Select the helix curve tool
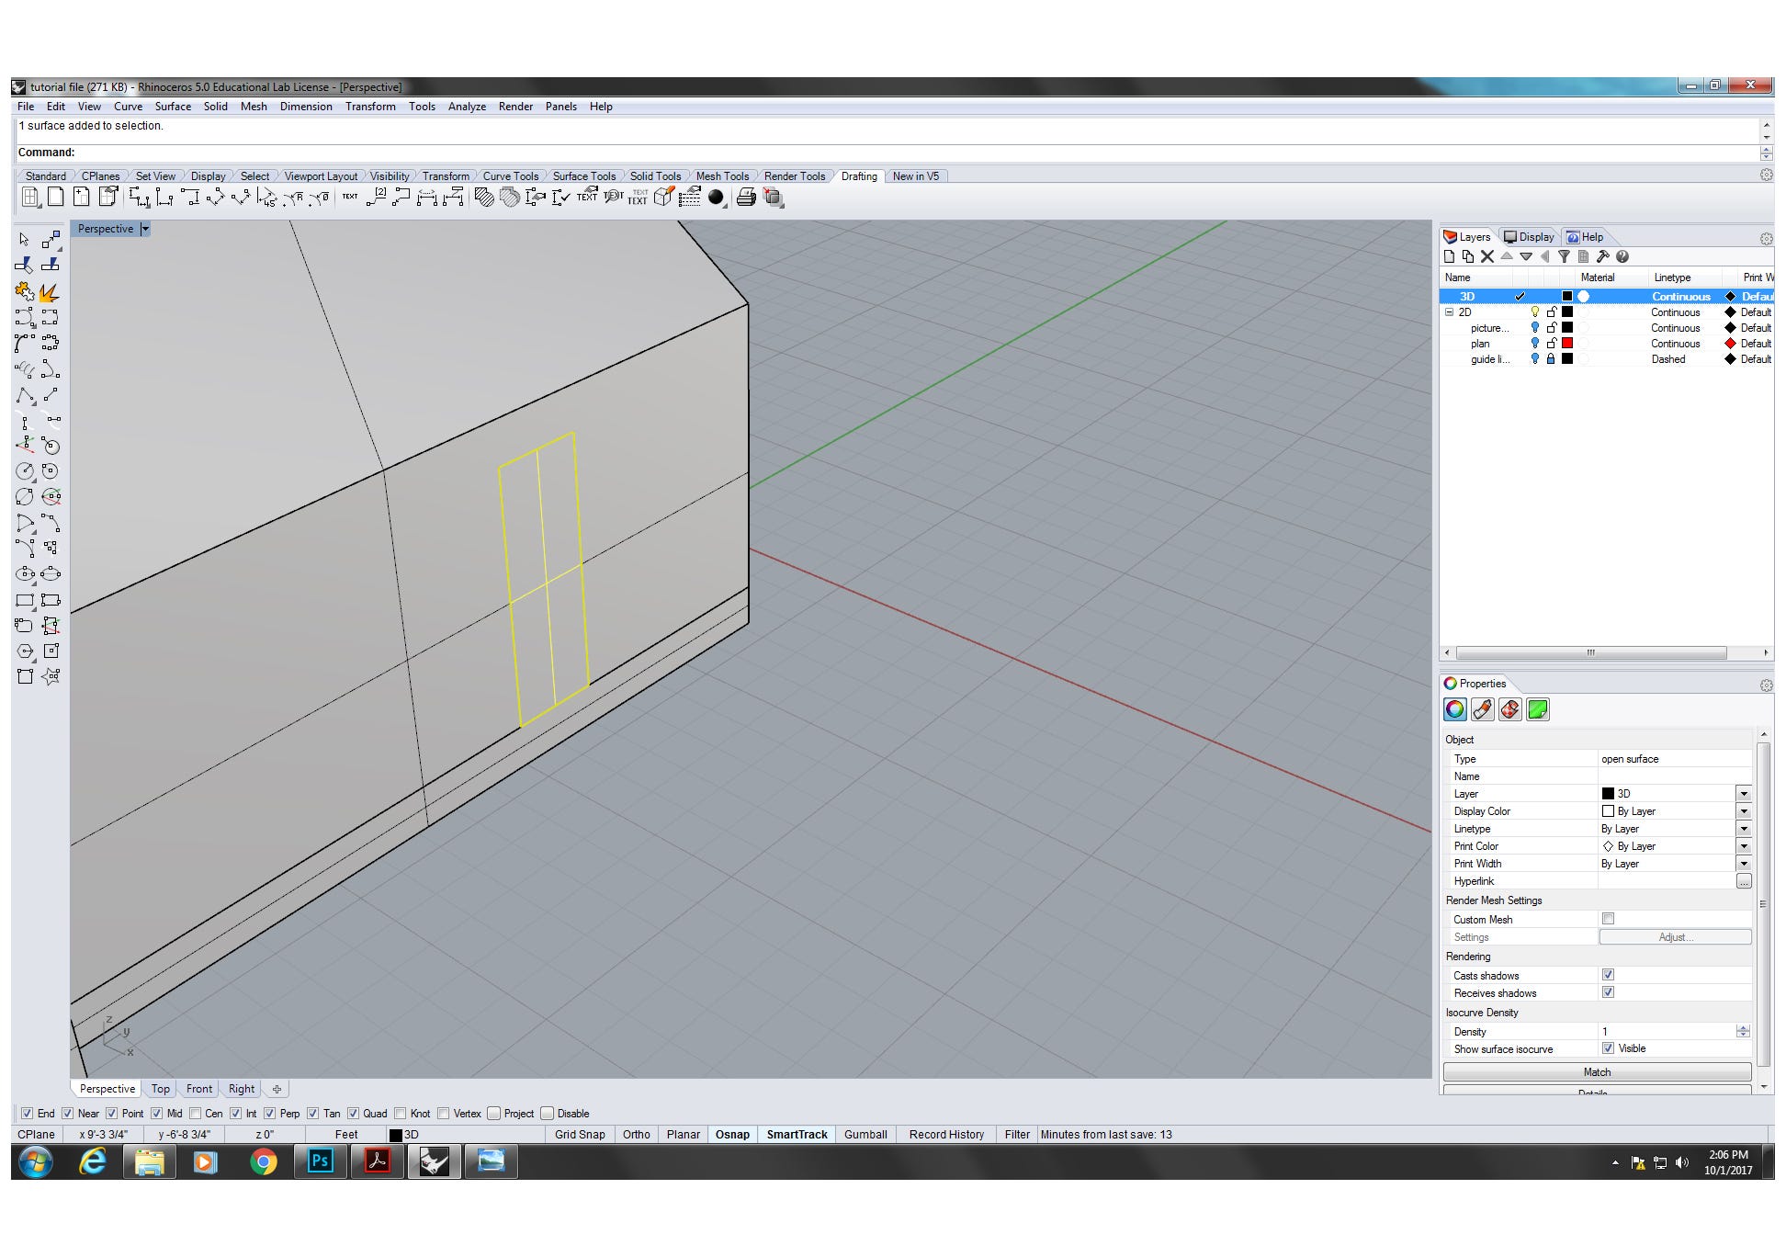The height and width of the screenshot is (1257, 1786). pyautogui.click(x=25, y=370)
